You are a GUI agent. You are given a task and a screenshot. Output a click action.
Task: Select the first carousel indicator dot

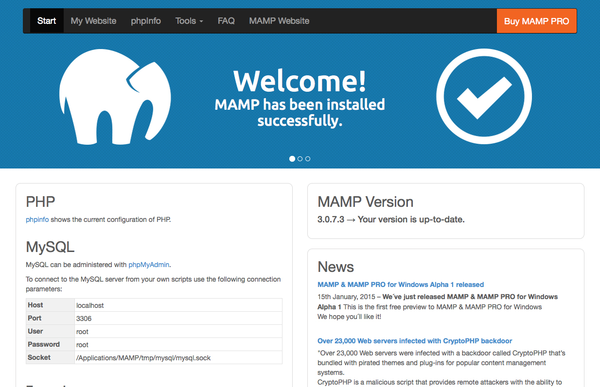292,159
